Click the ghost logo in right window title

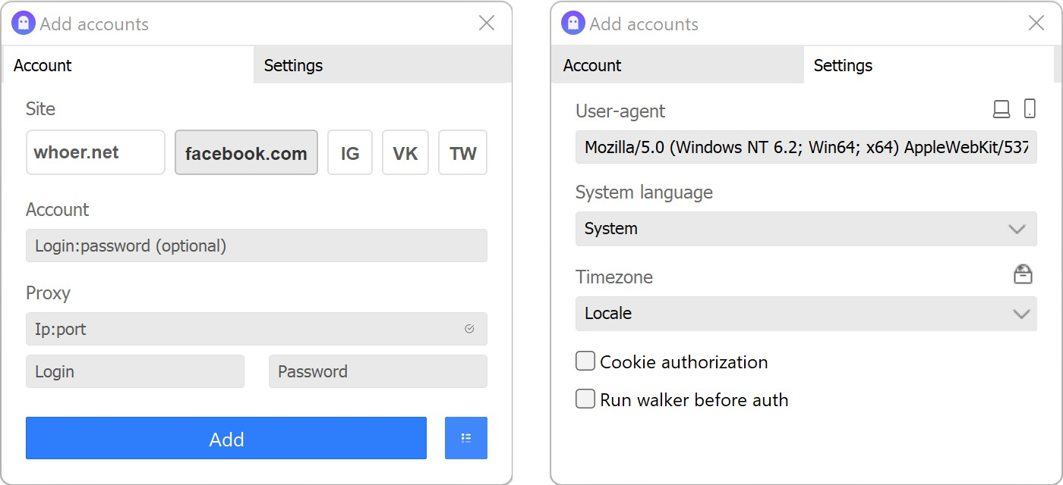tap(573, 23)
